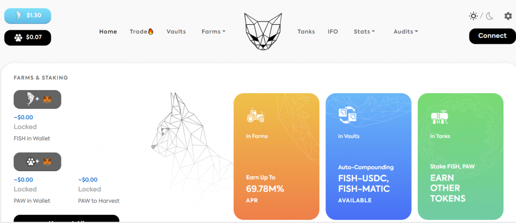Click the swap arrows icon in the Vaults card
Image resolution: width=516 pixels, height=223 pixels.
pyautogui.click(x=348, y=115)
